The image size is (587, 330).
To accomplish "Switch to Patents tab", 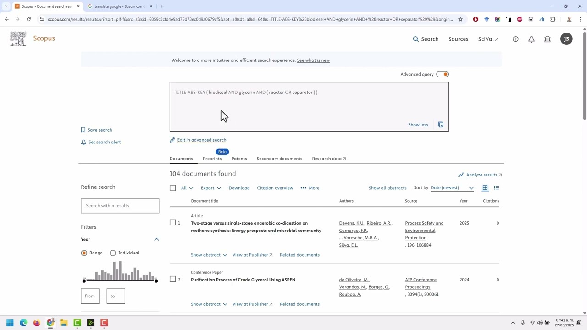I will coord(239,159).
